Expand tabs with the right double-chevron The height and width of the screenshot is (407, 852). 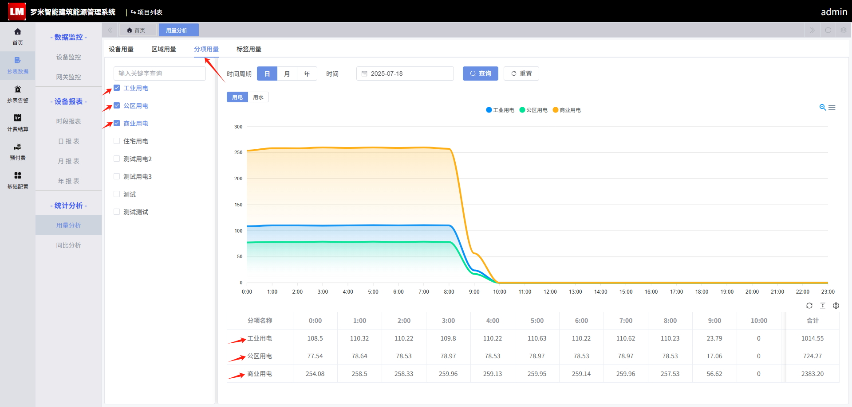[x=813, y=30]
